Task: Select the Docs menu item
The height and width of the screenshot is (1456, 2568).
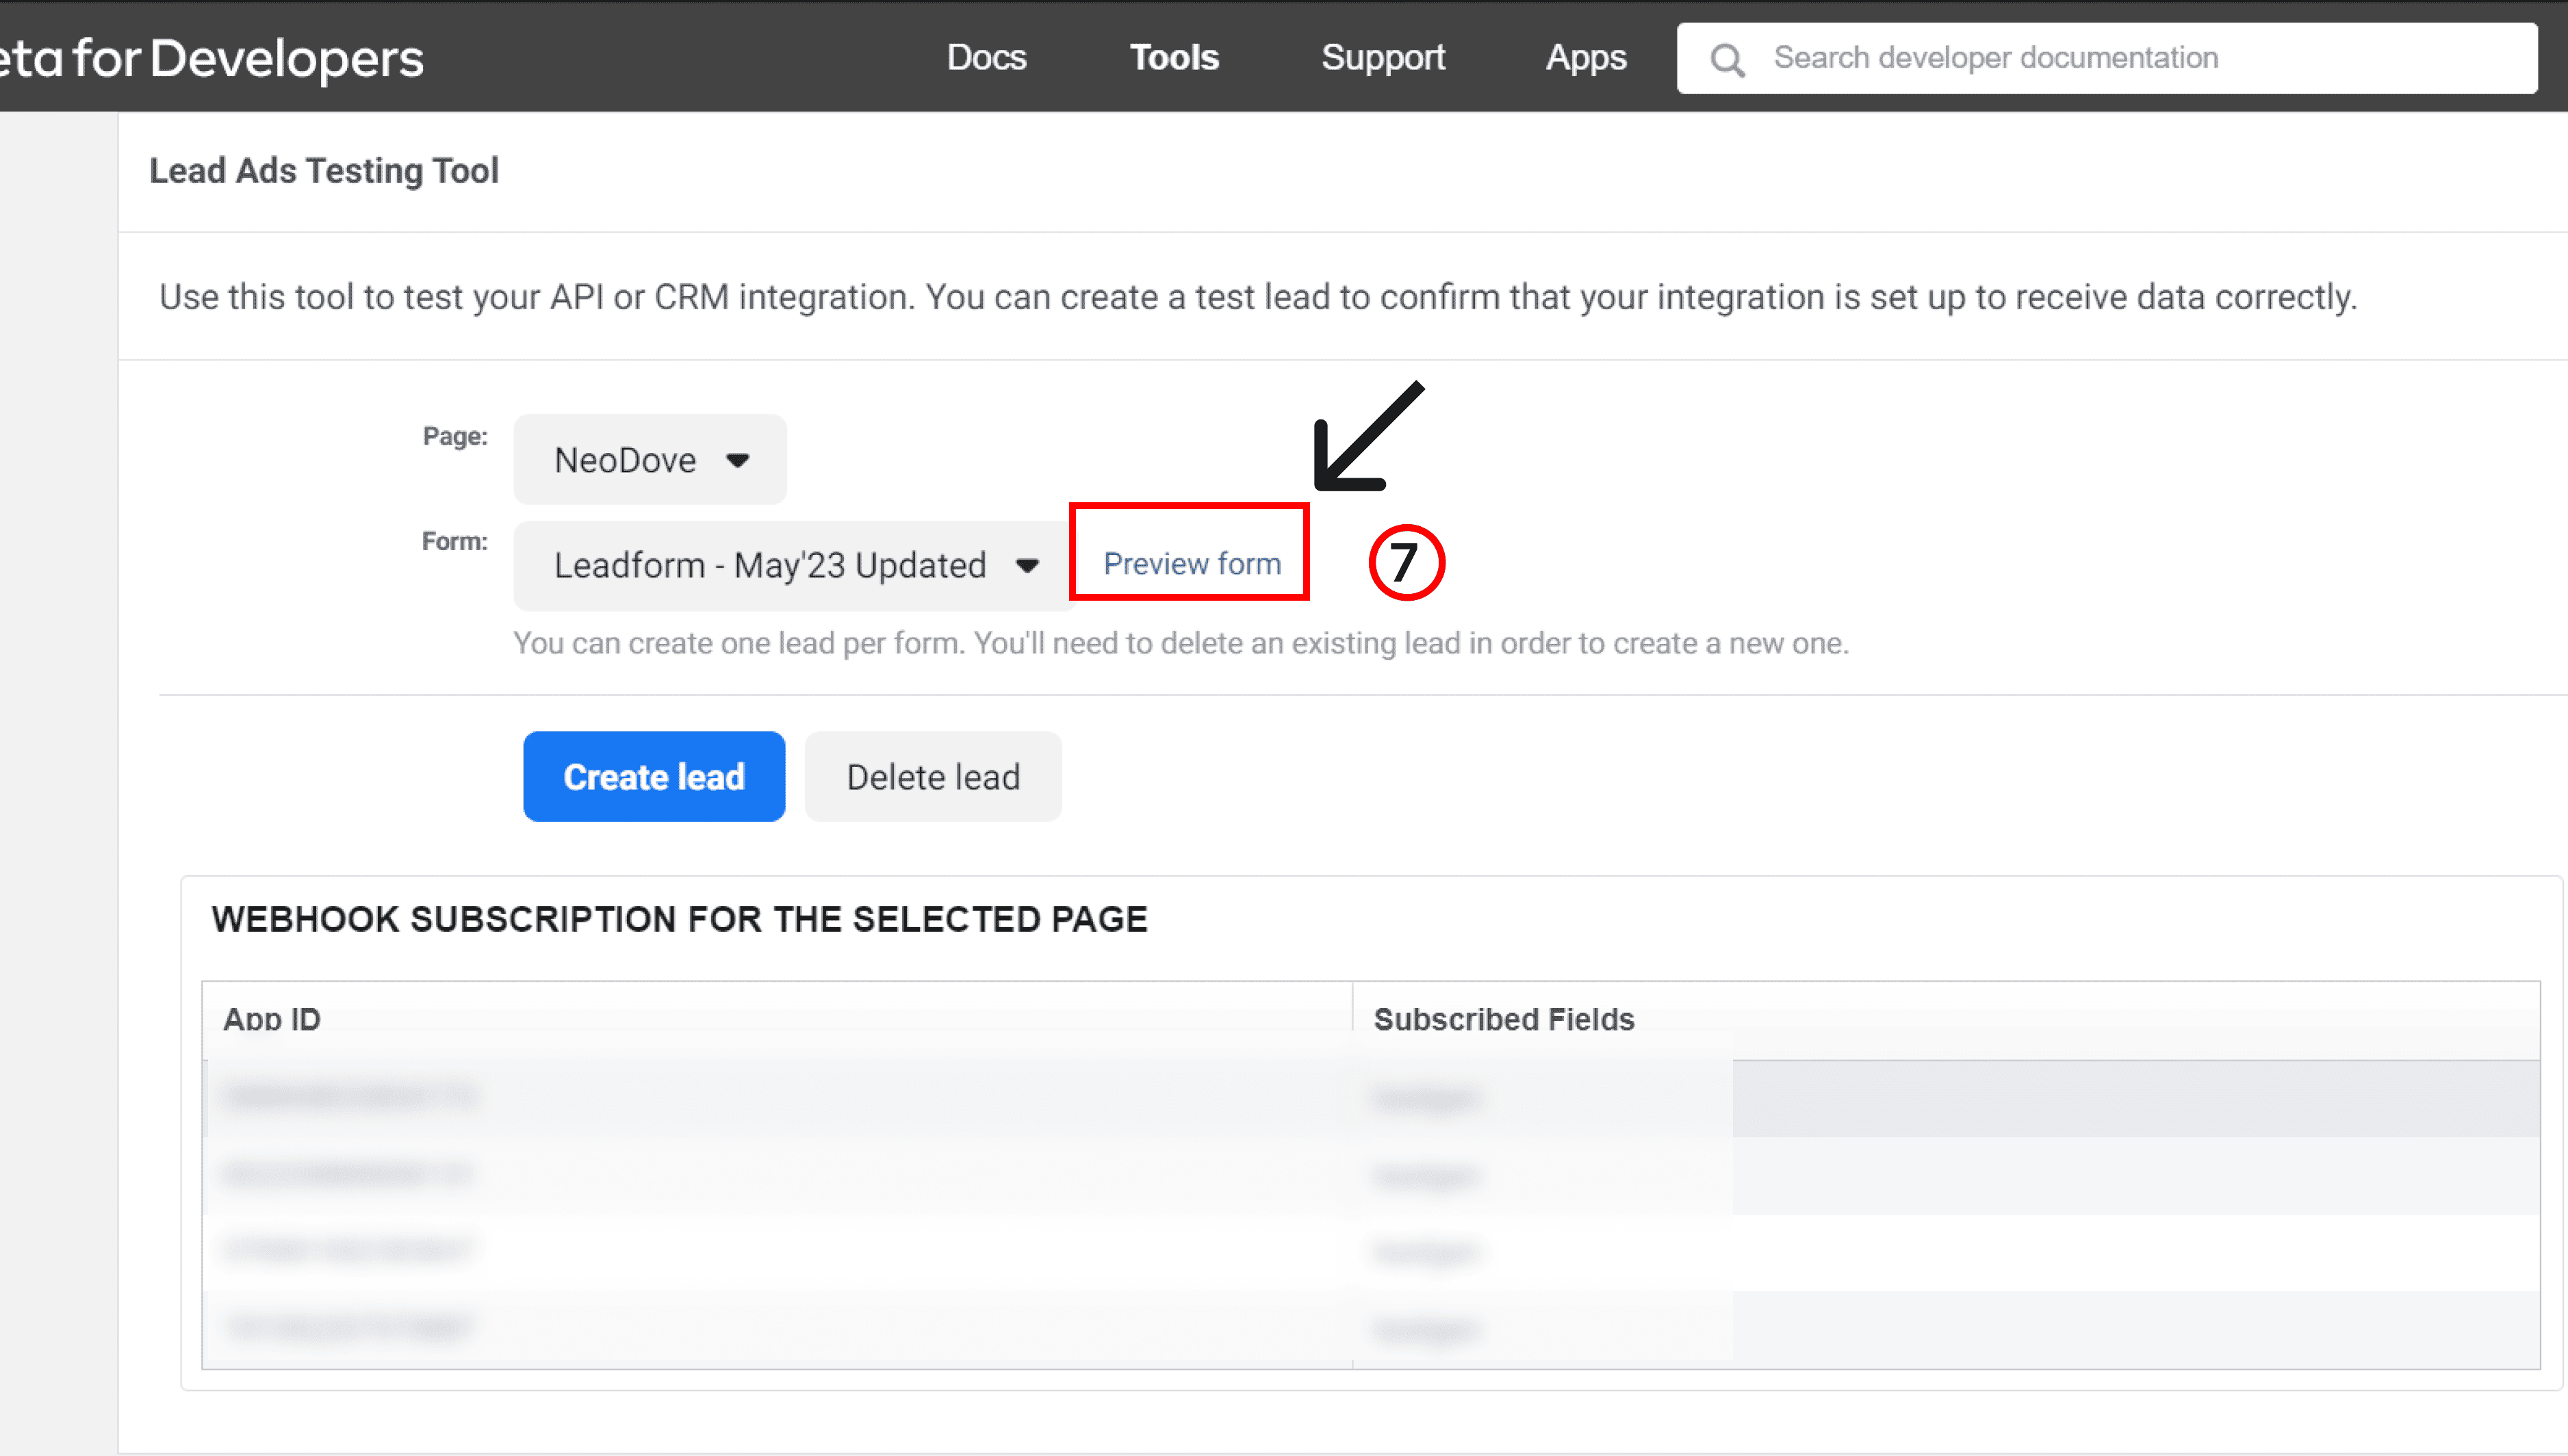Action: coord(986,57)
